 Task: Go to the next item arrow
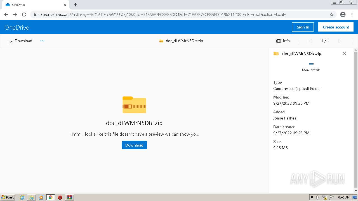click(x=340, y=41)
